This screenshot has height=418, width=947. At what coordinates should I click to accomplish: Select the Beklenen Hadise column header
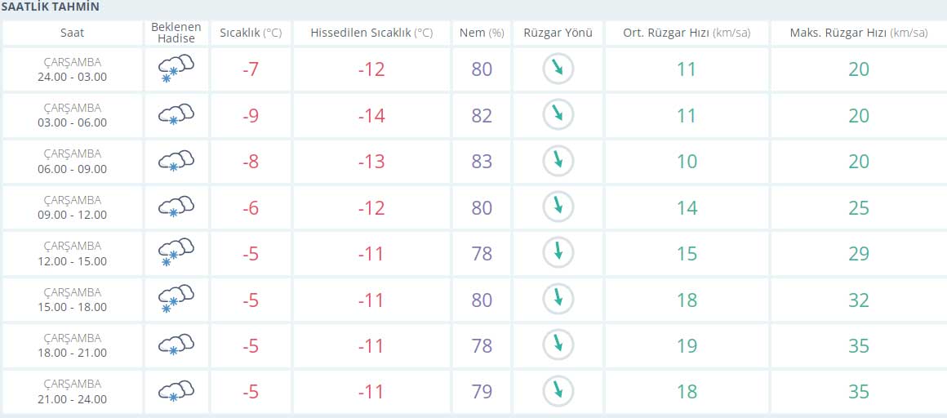176,33
